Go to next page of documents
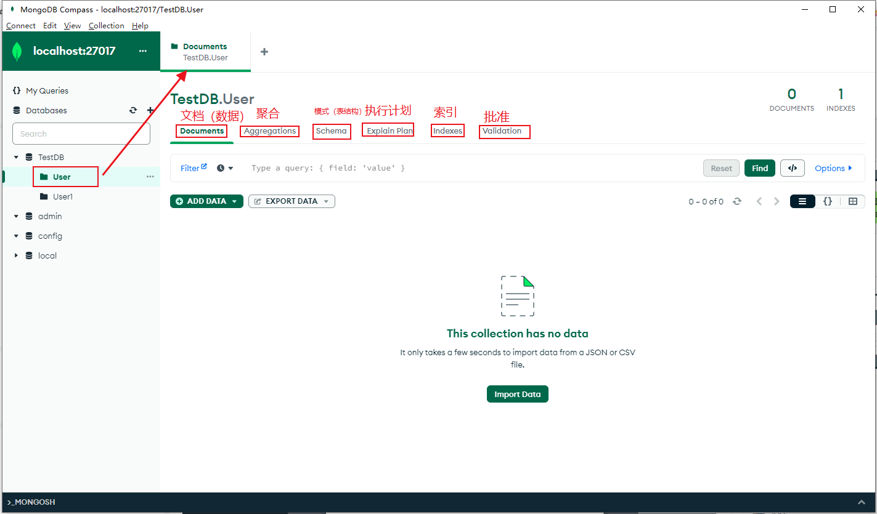Image resolution: width=877 pixels, height=514 pixels. click(x=777, y=201)
